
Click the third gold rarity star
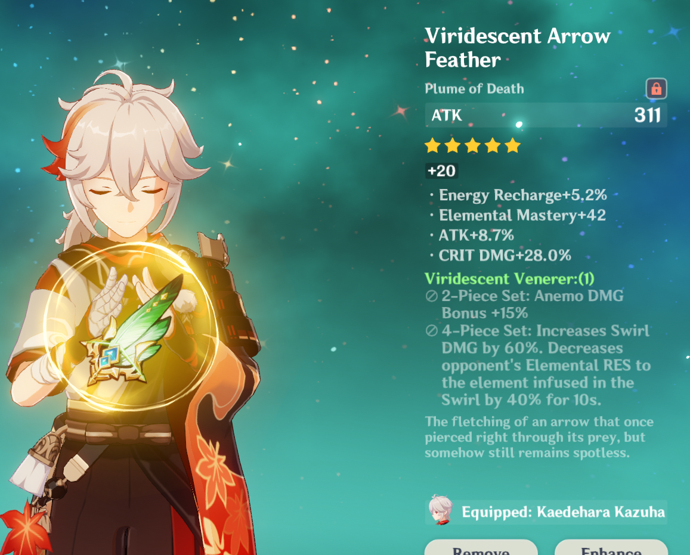pyautogui.click(x=472, y=145)
